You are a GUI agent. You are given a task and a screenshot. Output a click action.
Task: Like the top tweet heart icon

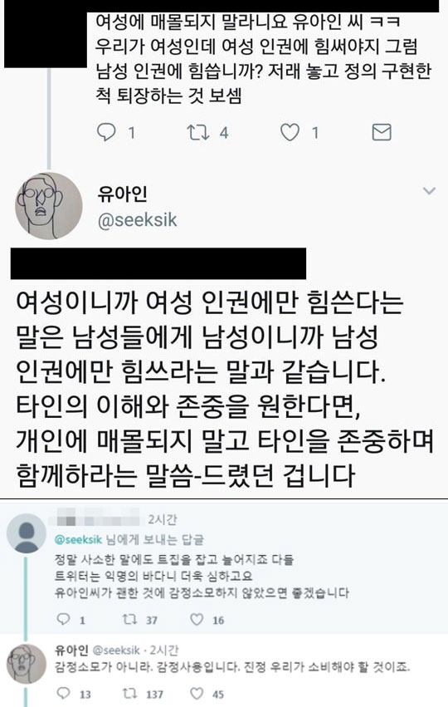click(x=290, y=132)
